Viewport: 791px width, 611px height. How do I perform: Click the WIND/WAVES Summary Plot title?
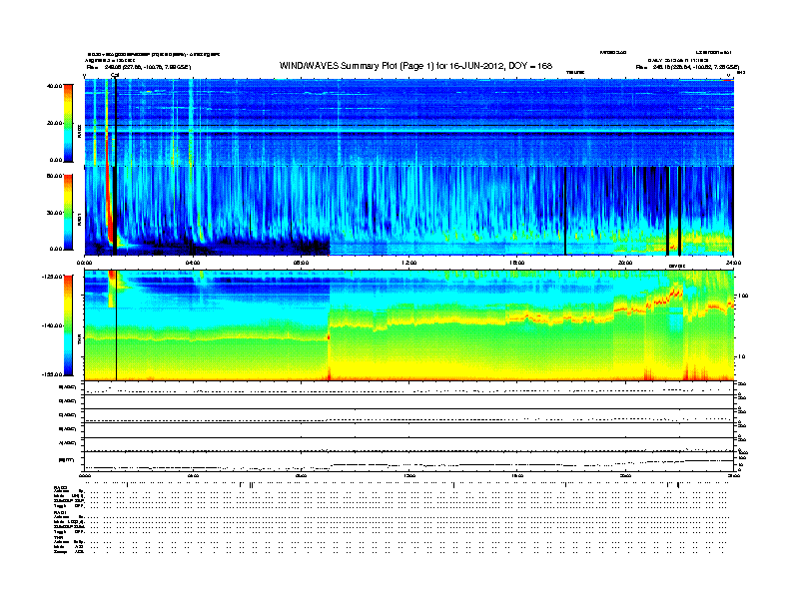tap(415, 66)
